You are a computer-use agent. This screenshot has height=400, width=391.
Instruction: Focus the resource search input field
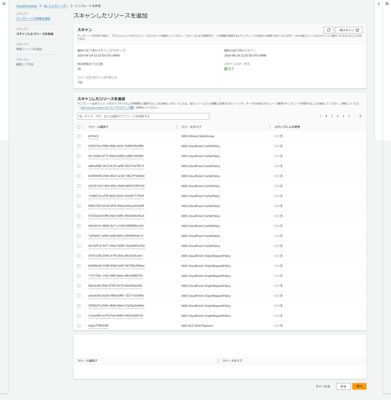tap(143, 116)
